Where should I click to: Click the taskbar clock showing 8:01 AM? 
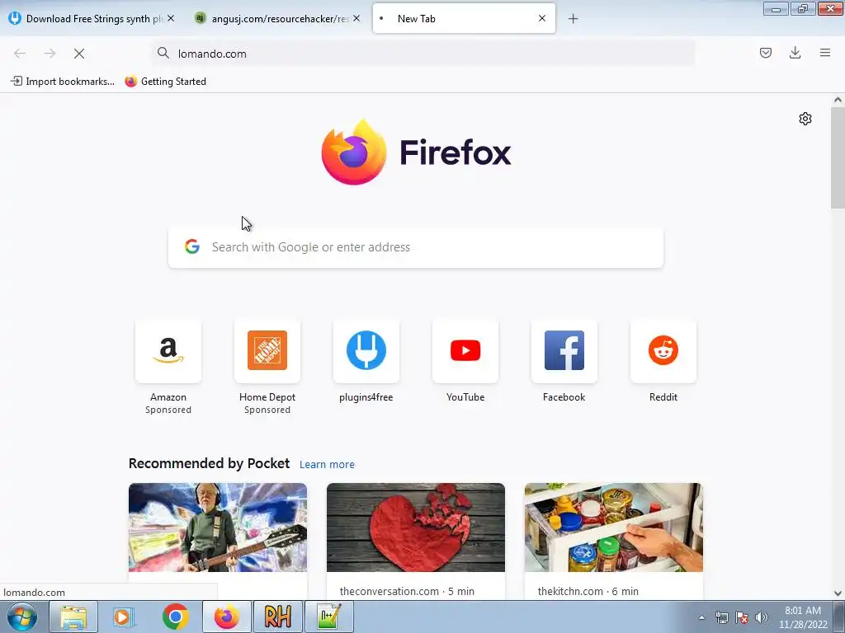(x=802, y=617)
